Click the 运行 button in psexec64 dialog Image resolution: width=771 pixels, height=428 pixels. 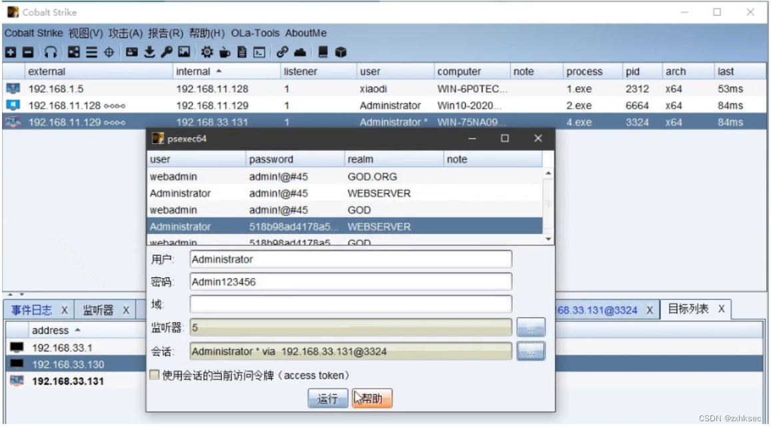[328, 398]
